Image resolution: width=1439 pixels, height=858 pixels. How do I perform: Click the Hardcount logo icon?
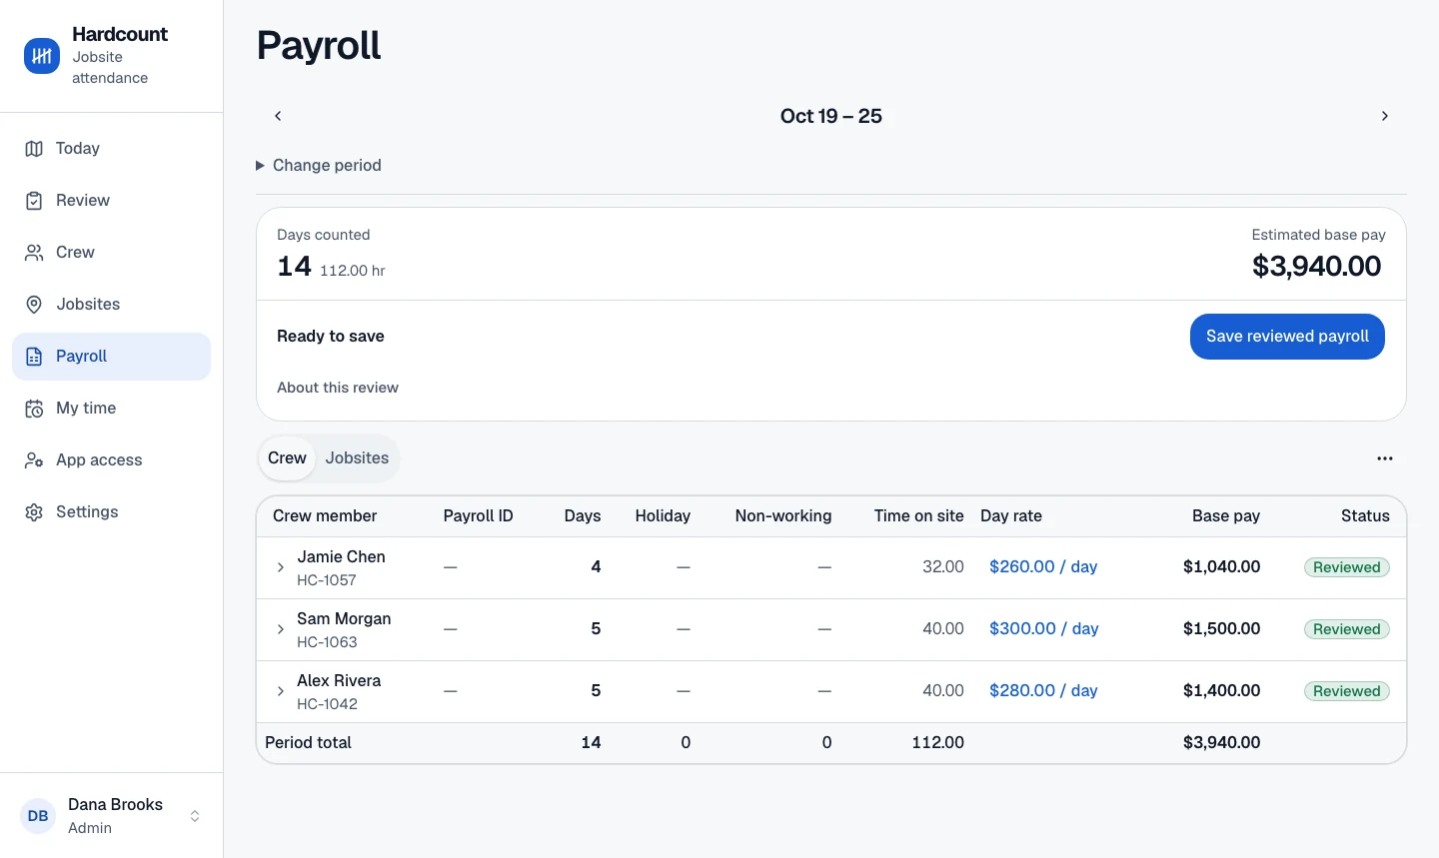[42, 56]
